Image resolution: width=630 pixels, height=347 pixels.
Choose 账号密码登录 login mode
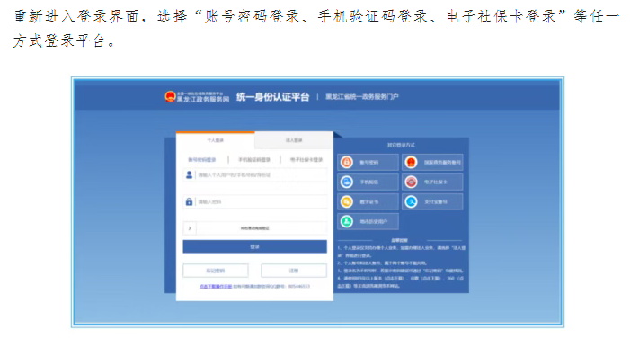pos(202,160)
